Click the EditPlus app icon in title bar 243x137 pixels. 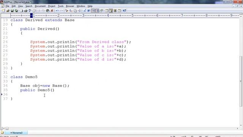(x=2, y=2)
